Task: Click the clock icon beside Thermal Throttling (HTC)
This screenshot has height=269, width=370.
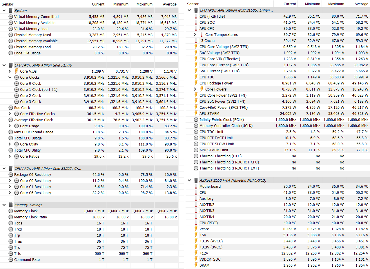Action: tap(196, 156)
